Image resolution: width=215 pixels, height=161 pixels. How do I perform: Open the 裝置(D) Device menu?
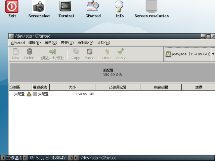[67, 43]
